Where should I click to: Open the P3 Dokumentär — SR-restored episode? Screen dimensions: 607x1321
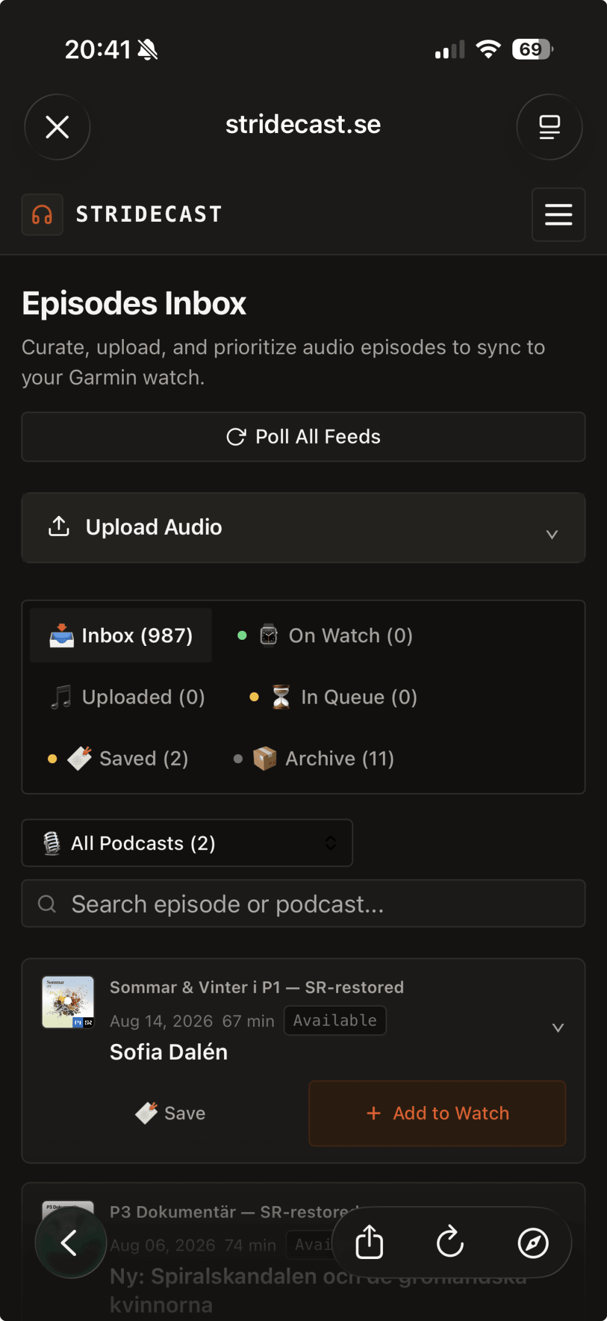pyautogui.click(x=303, y=1252)
